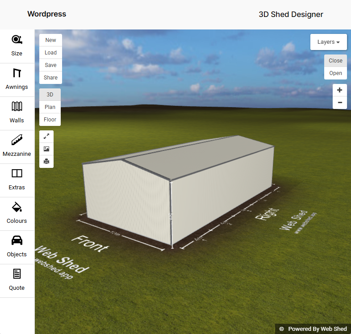Click the Load design button
This screenshot has width=351, height=334.
[50, 53]
